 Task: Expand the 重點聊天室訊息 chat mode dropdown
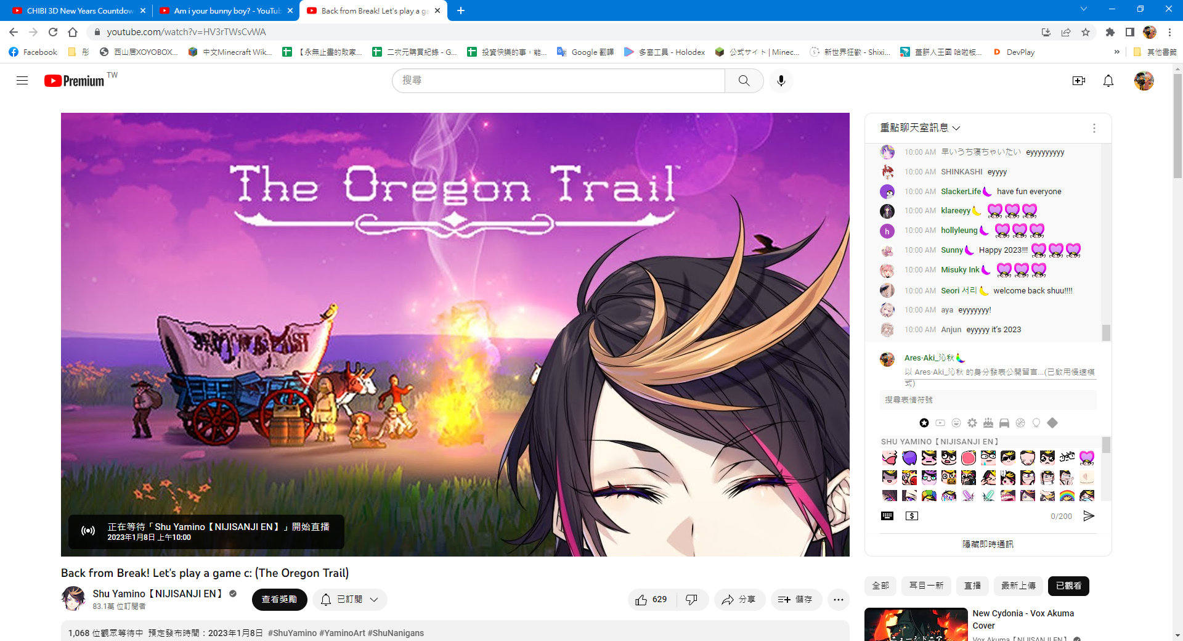[921, 128]
